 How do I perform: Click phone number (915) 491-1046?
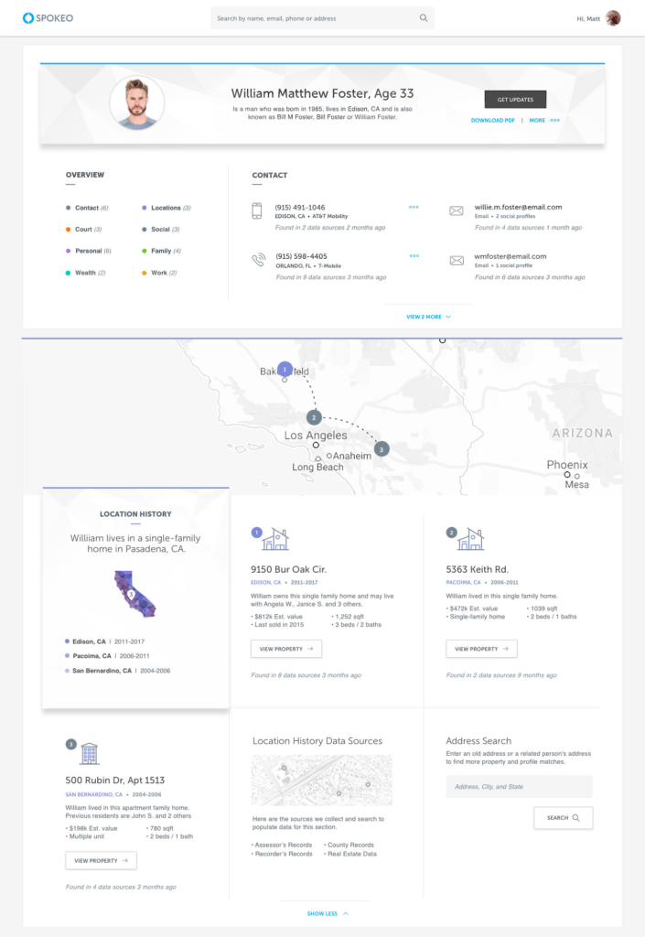pos(300,208)
